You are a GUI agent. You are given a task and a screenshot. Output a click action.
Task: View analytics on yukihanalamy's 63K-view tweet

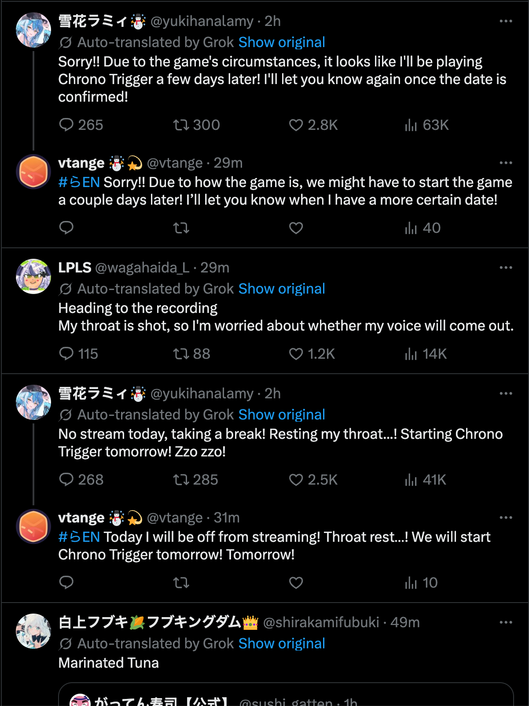click(411, 125)
